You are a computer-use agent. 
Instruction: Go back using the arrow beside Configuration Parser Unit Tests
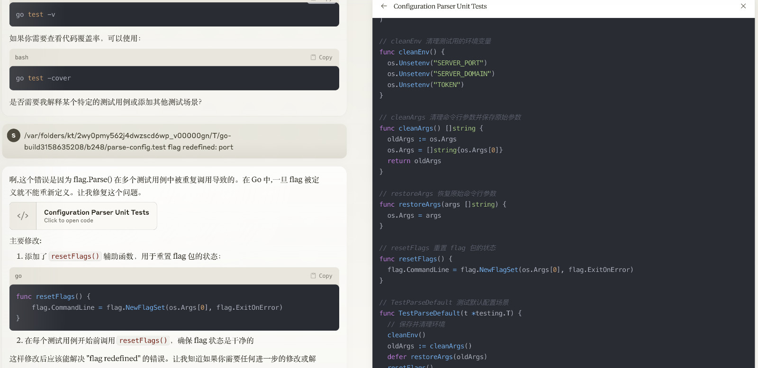384,6
